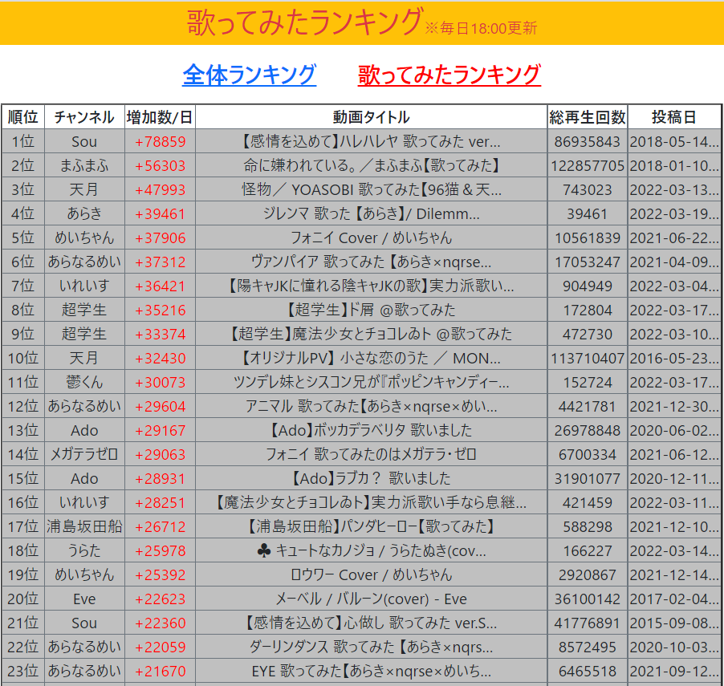The image size is (724, 686).
Task: Click the ロウワー Cover / めいちゃん title
Action: tap(372, 574)
